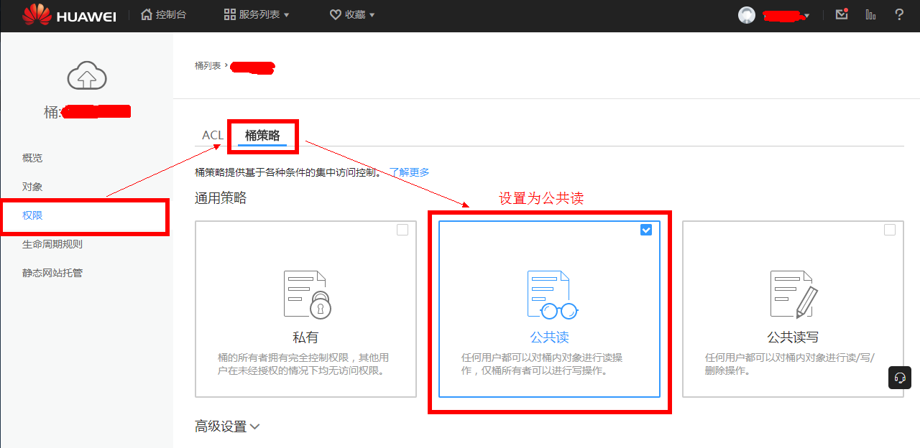Click the 了解更多 link
Image resolution: width=920 pixels, height=448 pixels.
coord(410,172)
